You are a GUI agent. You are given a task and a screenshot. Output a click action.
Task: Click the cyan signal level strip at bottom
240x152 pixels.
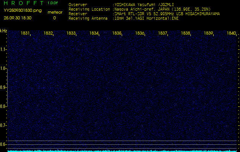tap(122, 151)
